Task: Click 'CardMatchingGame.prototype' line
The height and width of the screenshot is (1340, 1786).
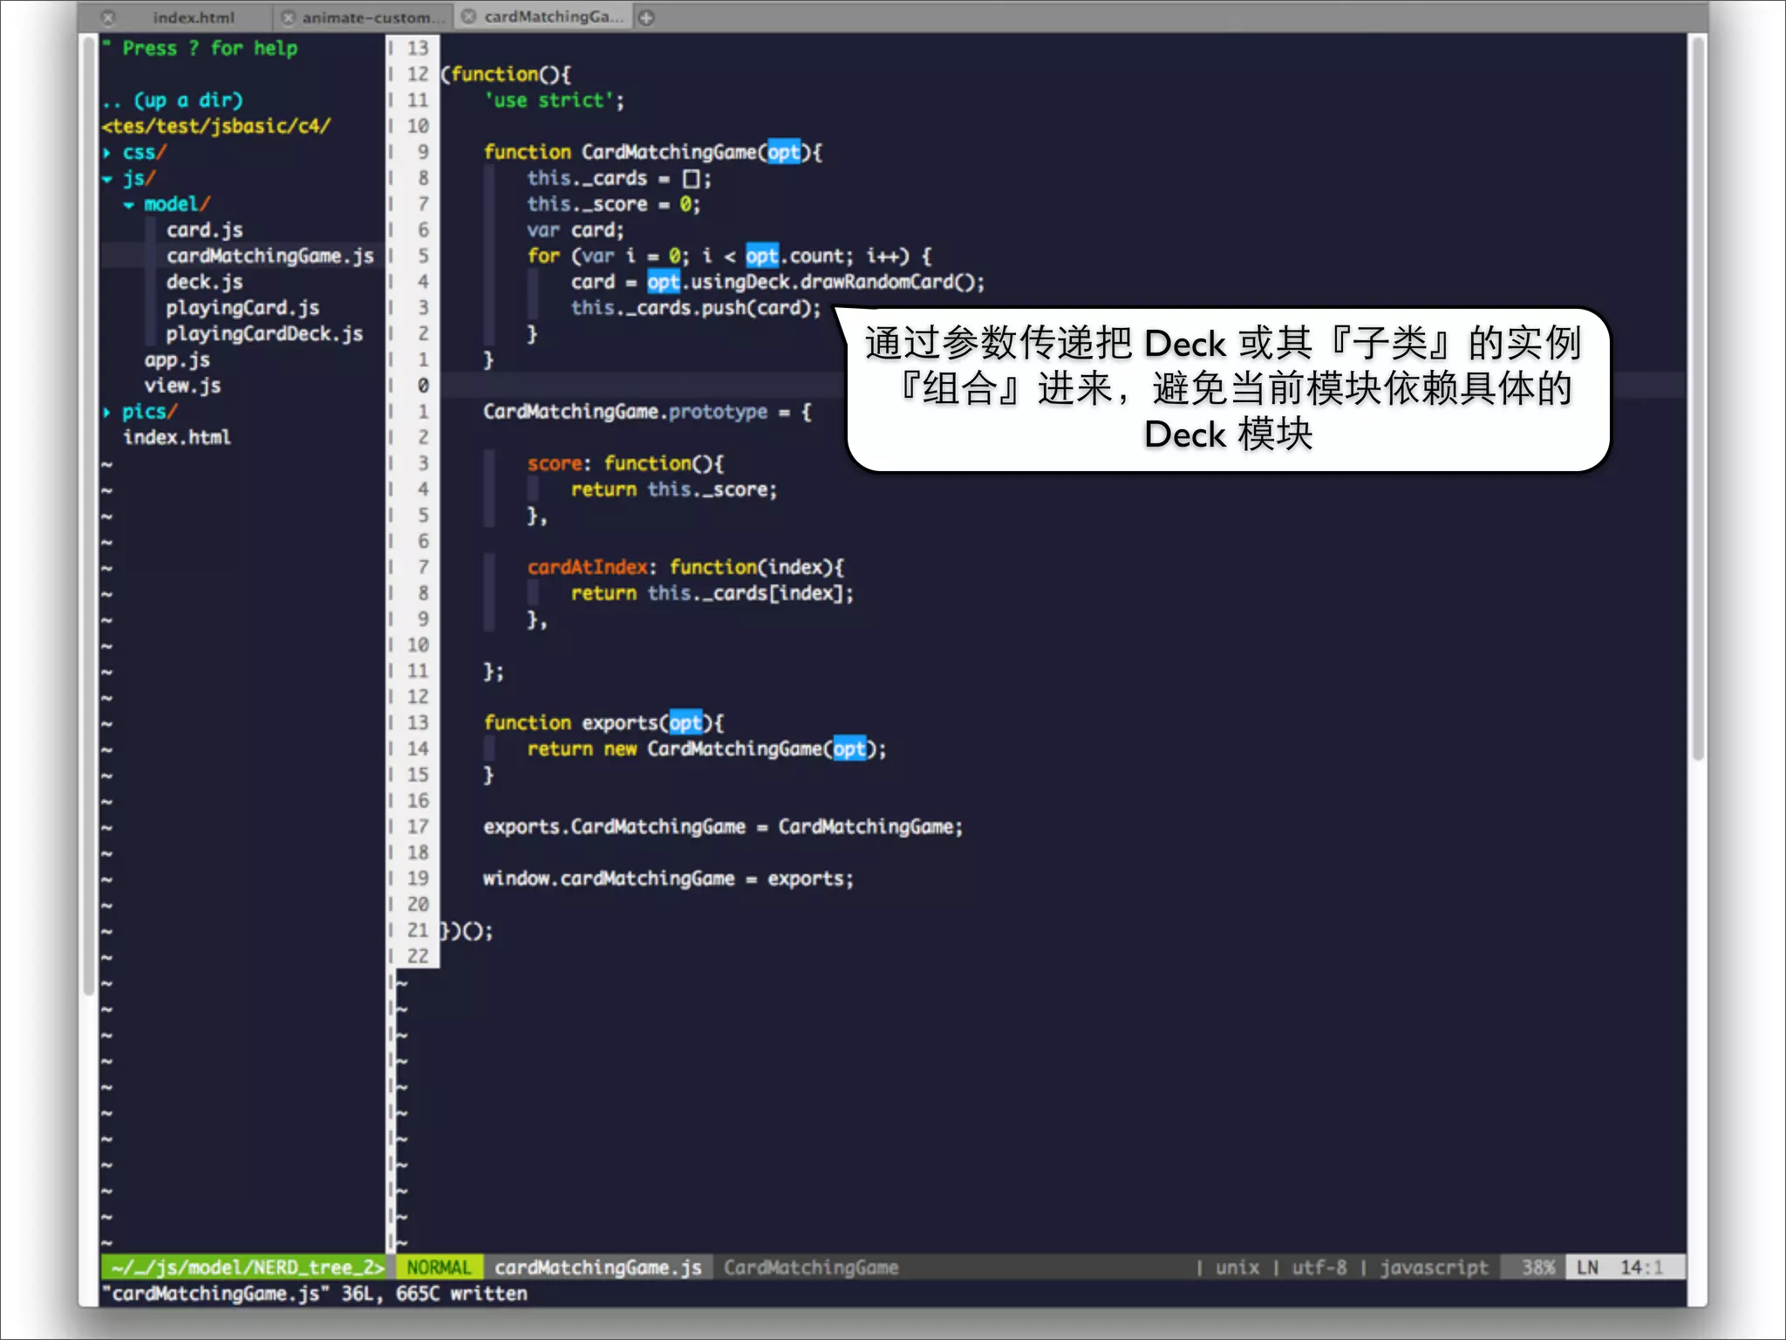Action: 648,412
